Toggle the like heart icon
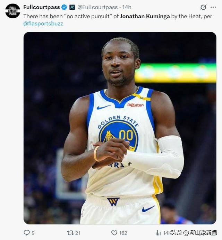Image resolution: width=222 pixels, height=240 pixels. 114,233
